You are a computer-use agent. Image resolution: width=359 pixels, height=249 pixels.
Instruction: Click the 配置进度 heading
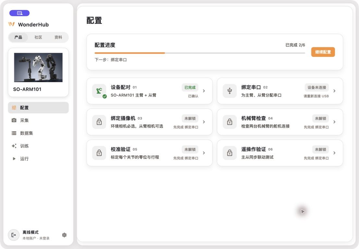coord(105,45)
